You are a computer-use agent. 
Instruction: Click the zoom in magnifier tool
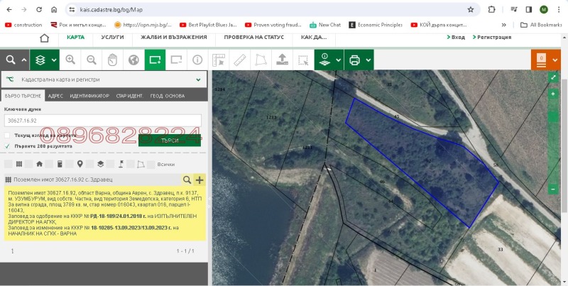[x=70, y=60]
